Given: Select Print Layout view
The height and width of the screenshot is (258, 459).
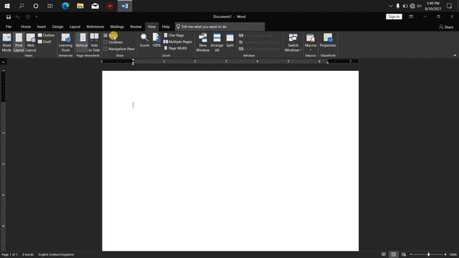Looking at the screenshot, I should pyautogui.click(x=19, y=42).
